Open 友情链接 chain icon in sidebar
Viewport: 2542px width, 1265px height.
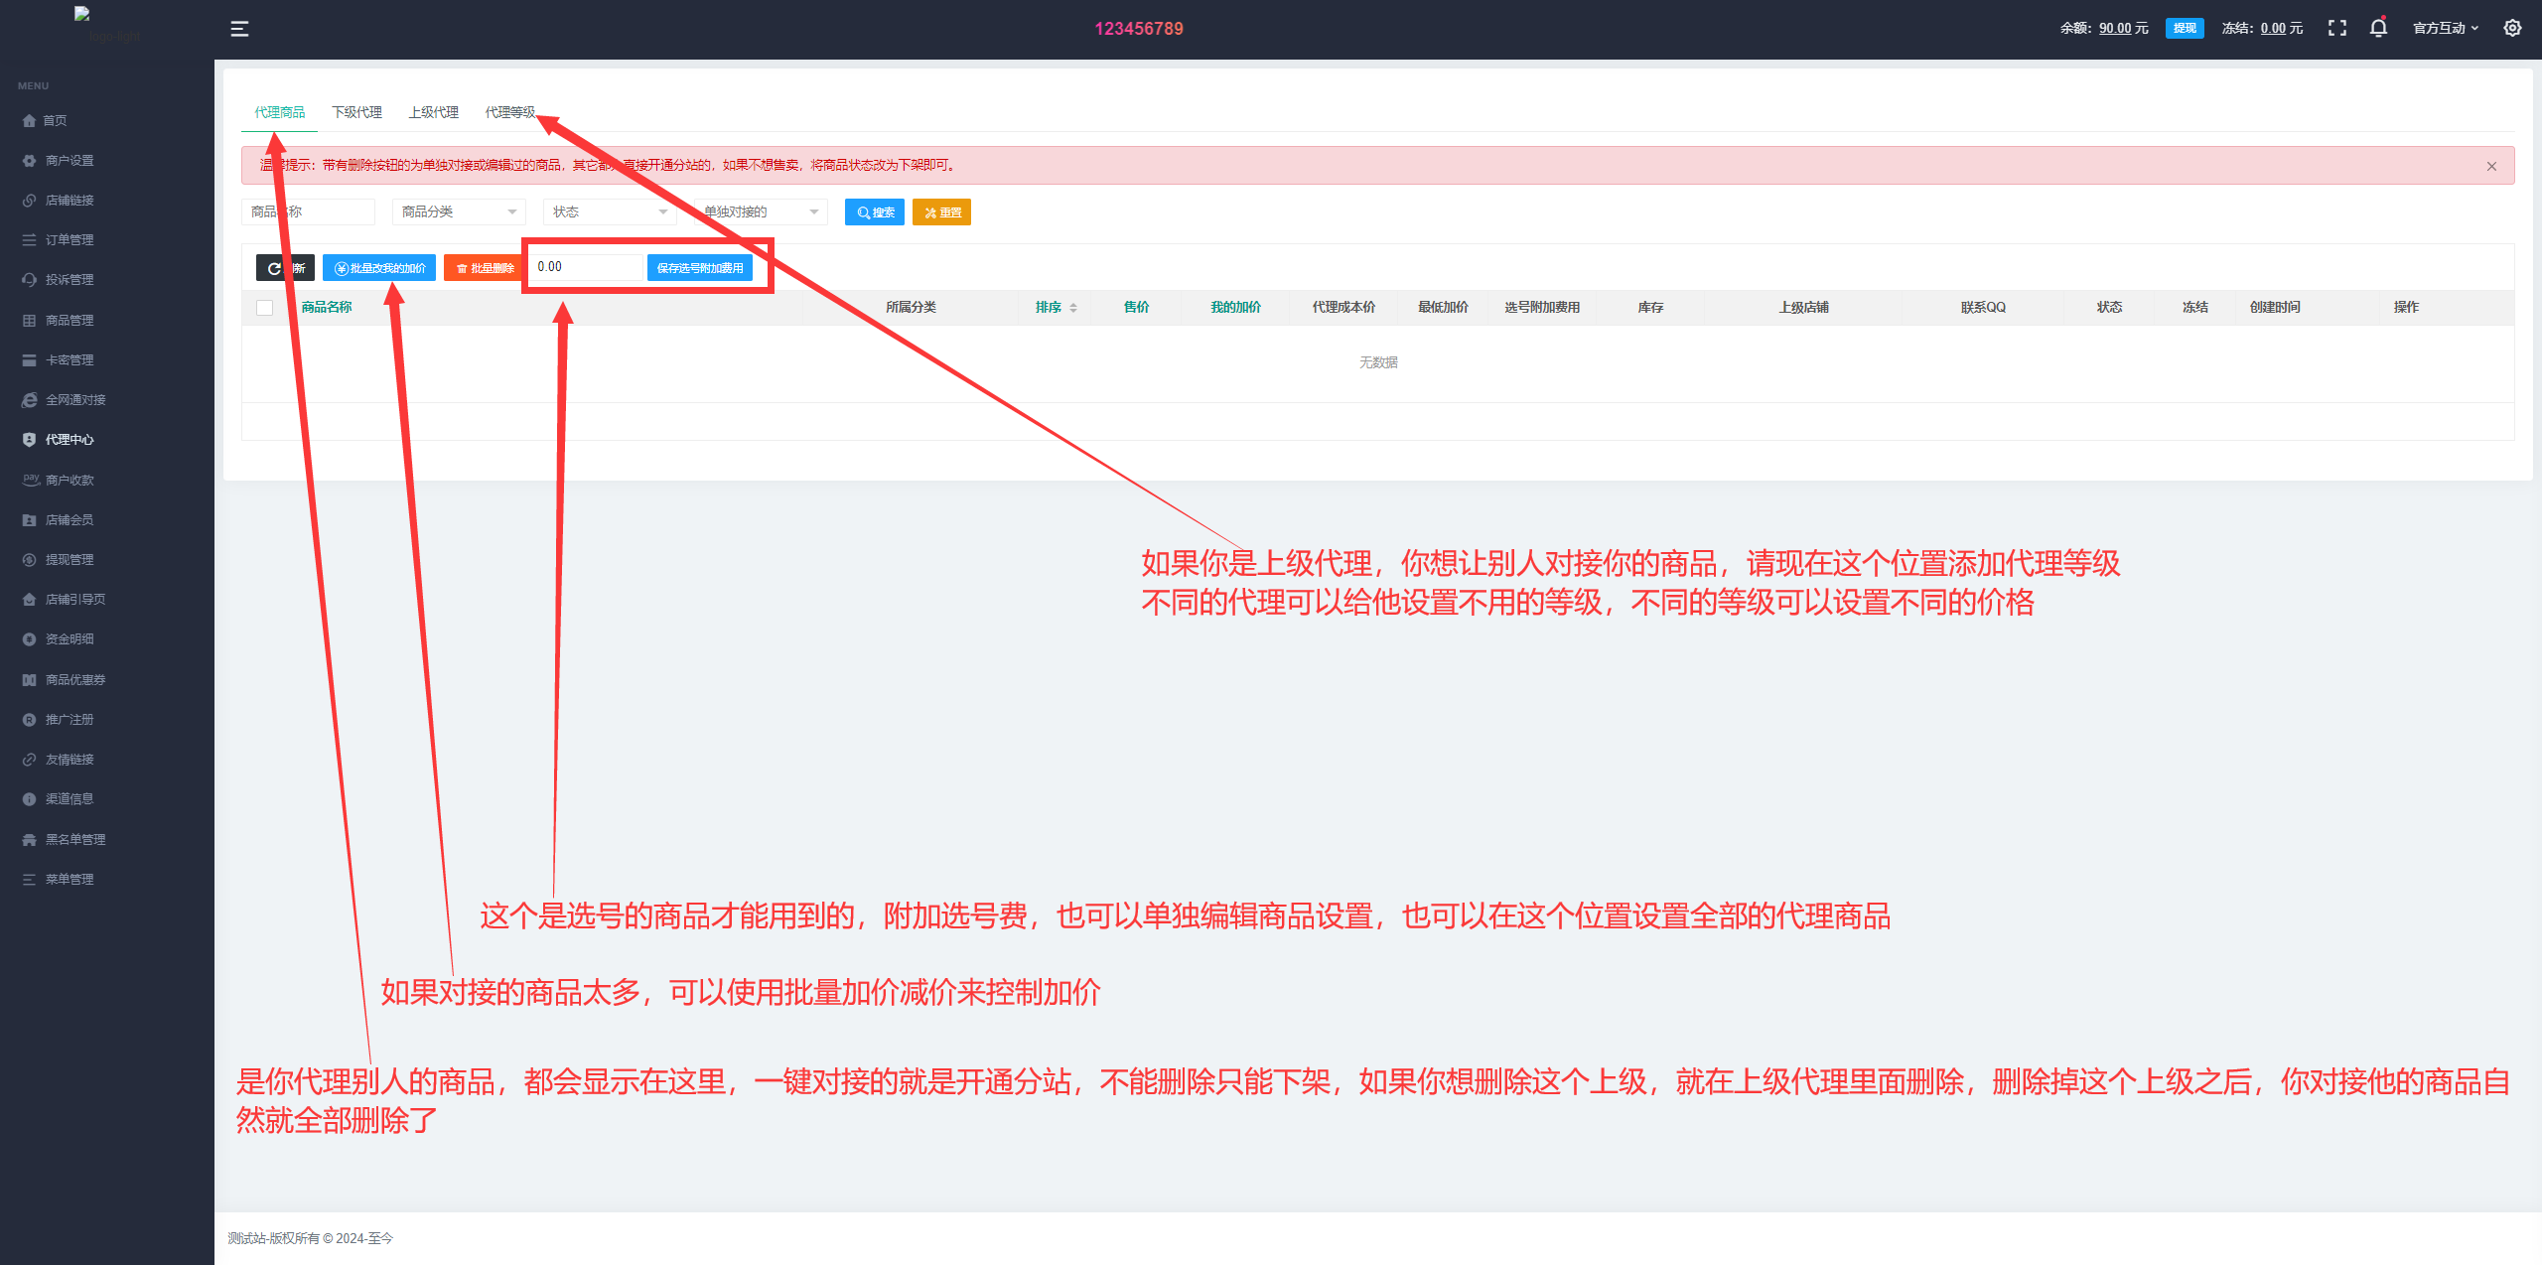pos(30,759)
